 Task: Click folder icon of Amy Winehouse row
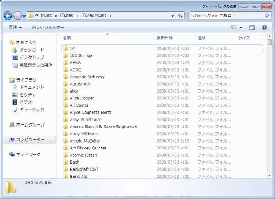(x=66, y=120)
